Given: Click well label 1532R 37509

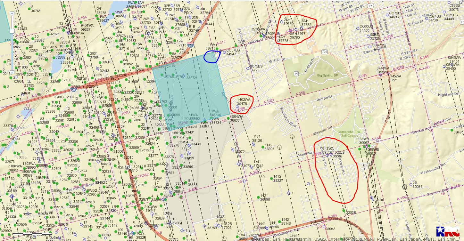Looking at the screenshot, I should [x=226, y=226].
